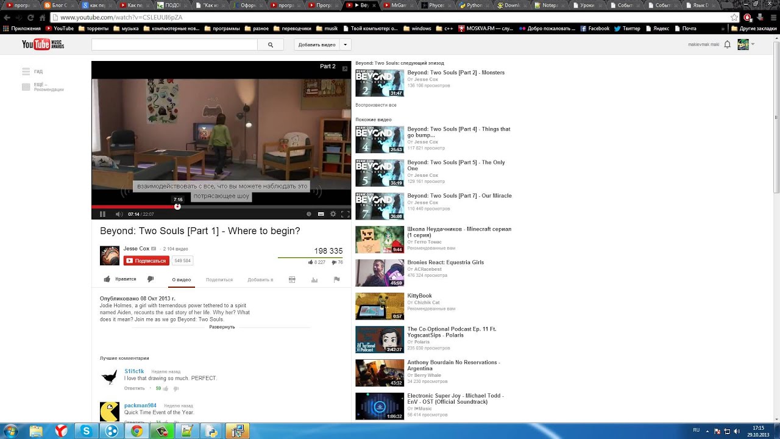The height and width of the screenshot is (439, 780).
Task: Open Skype from the taskbar
Action: 87,431
